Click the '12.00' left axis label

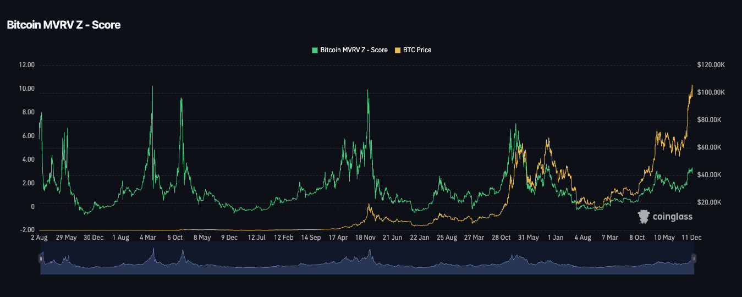point(26,65)
